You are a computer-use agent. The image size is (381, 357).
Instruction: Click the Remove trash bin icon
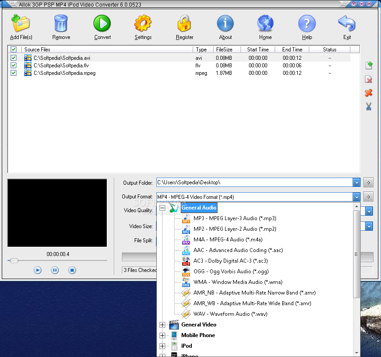(61, 23)
